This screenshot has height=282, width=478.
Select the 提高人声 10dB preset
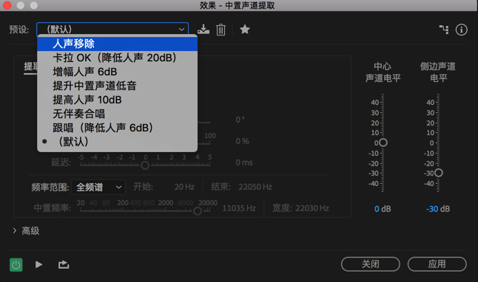(118, 100)
